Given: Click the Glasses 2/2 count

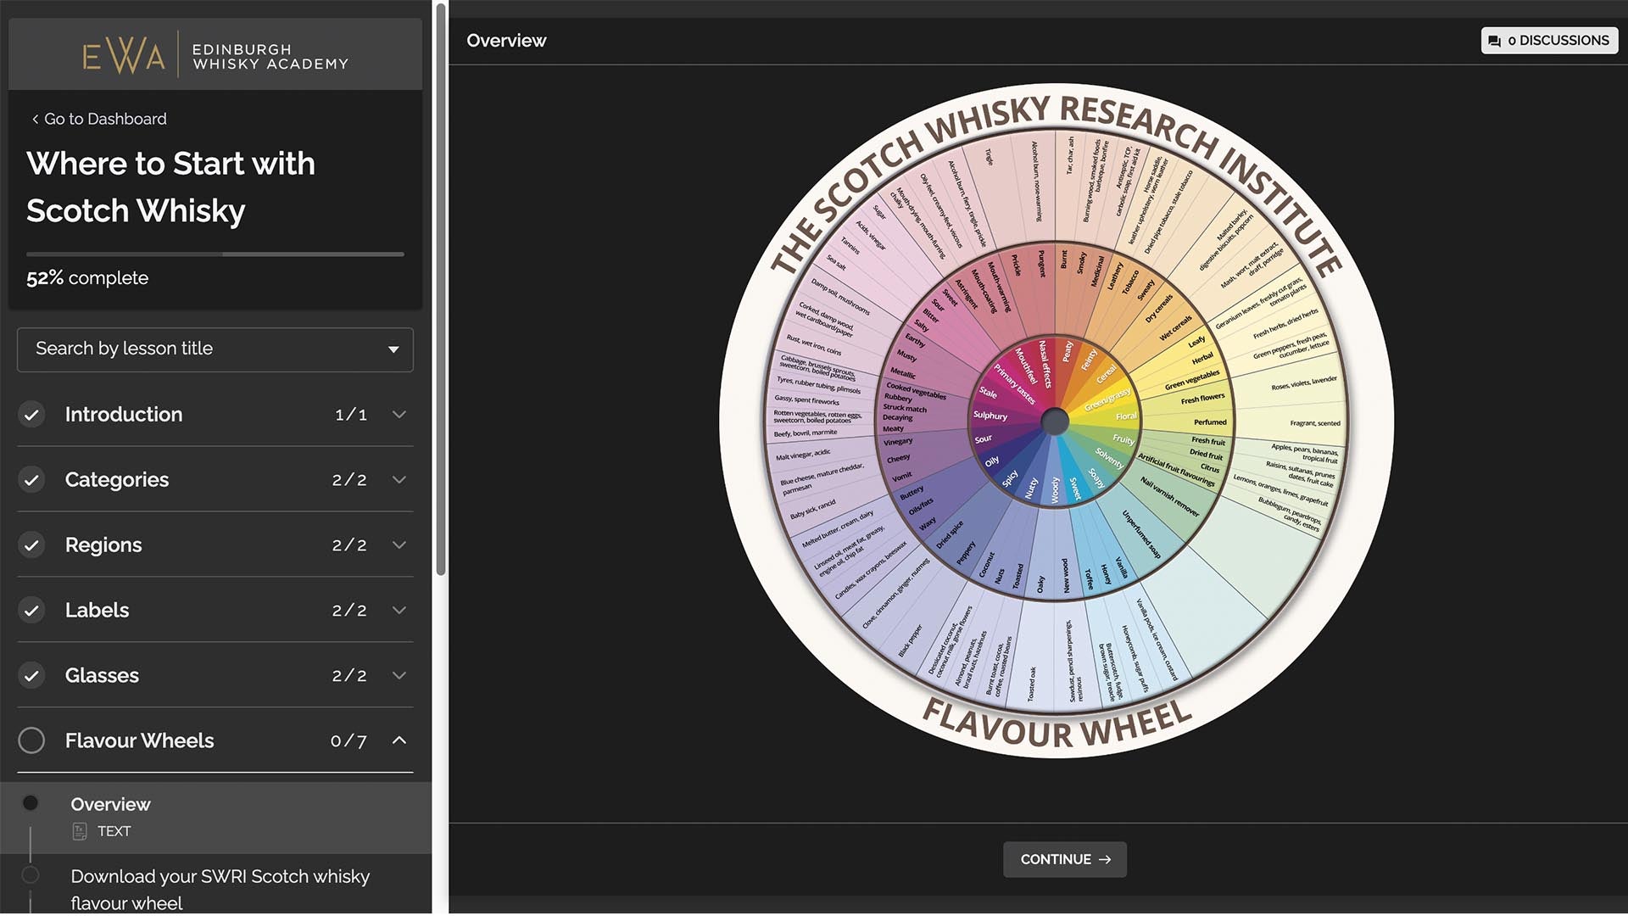Looking at the screenshot, I should 349,676.
